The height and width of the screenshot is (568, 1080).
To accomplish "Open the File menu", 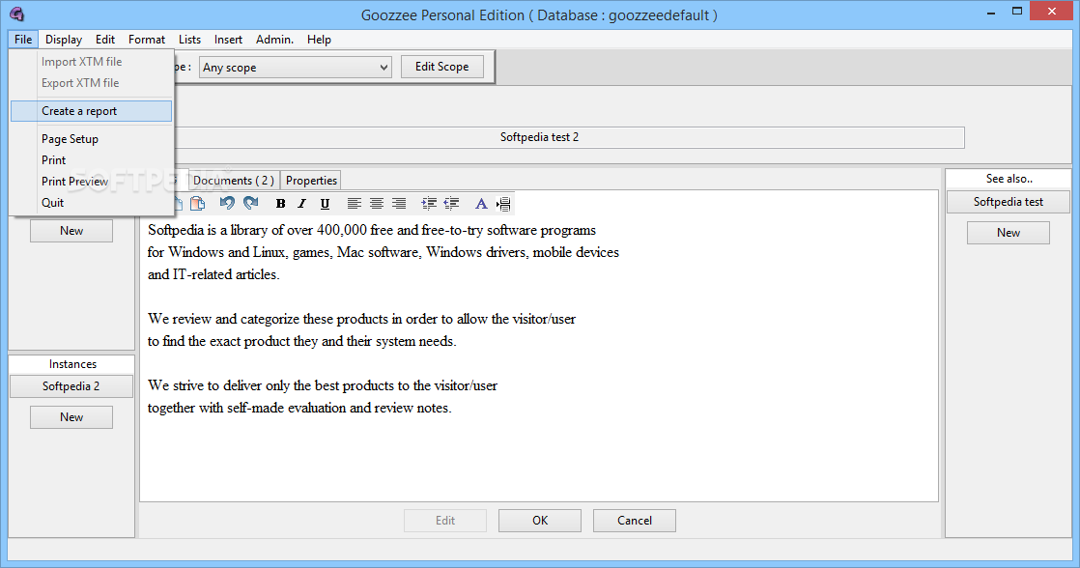I will click(23, 40).
